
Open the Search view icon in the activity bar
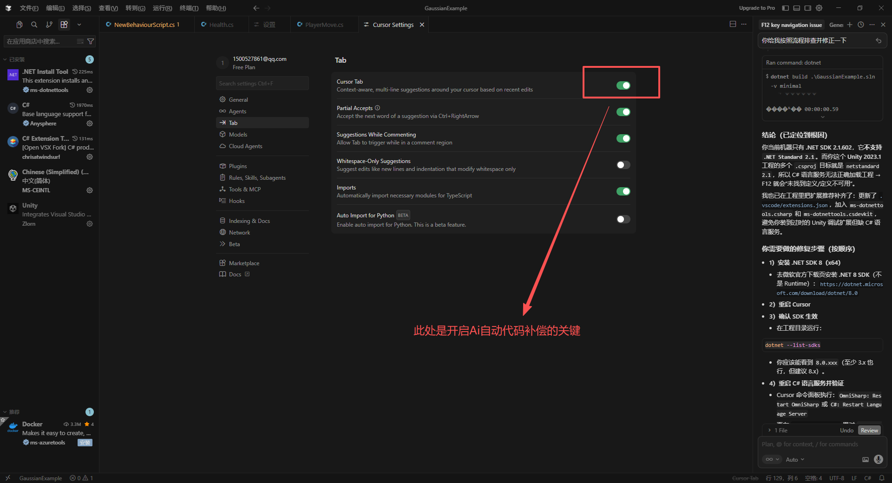[x=34, y=25]
